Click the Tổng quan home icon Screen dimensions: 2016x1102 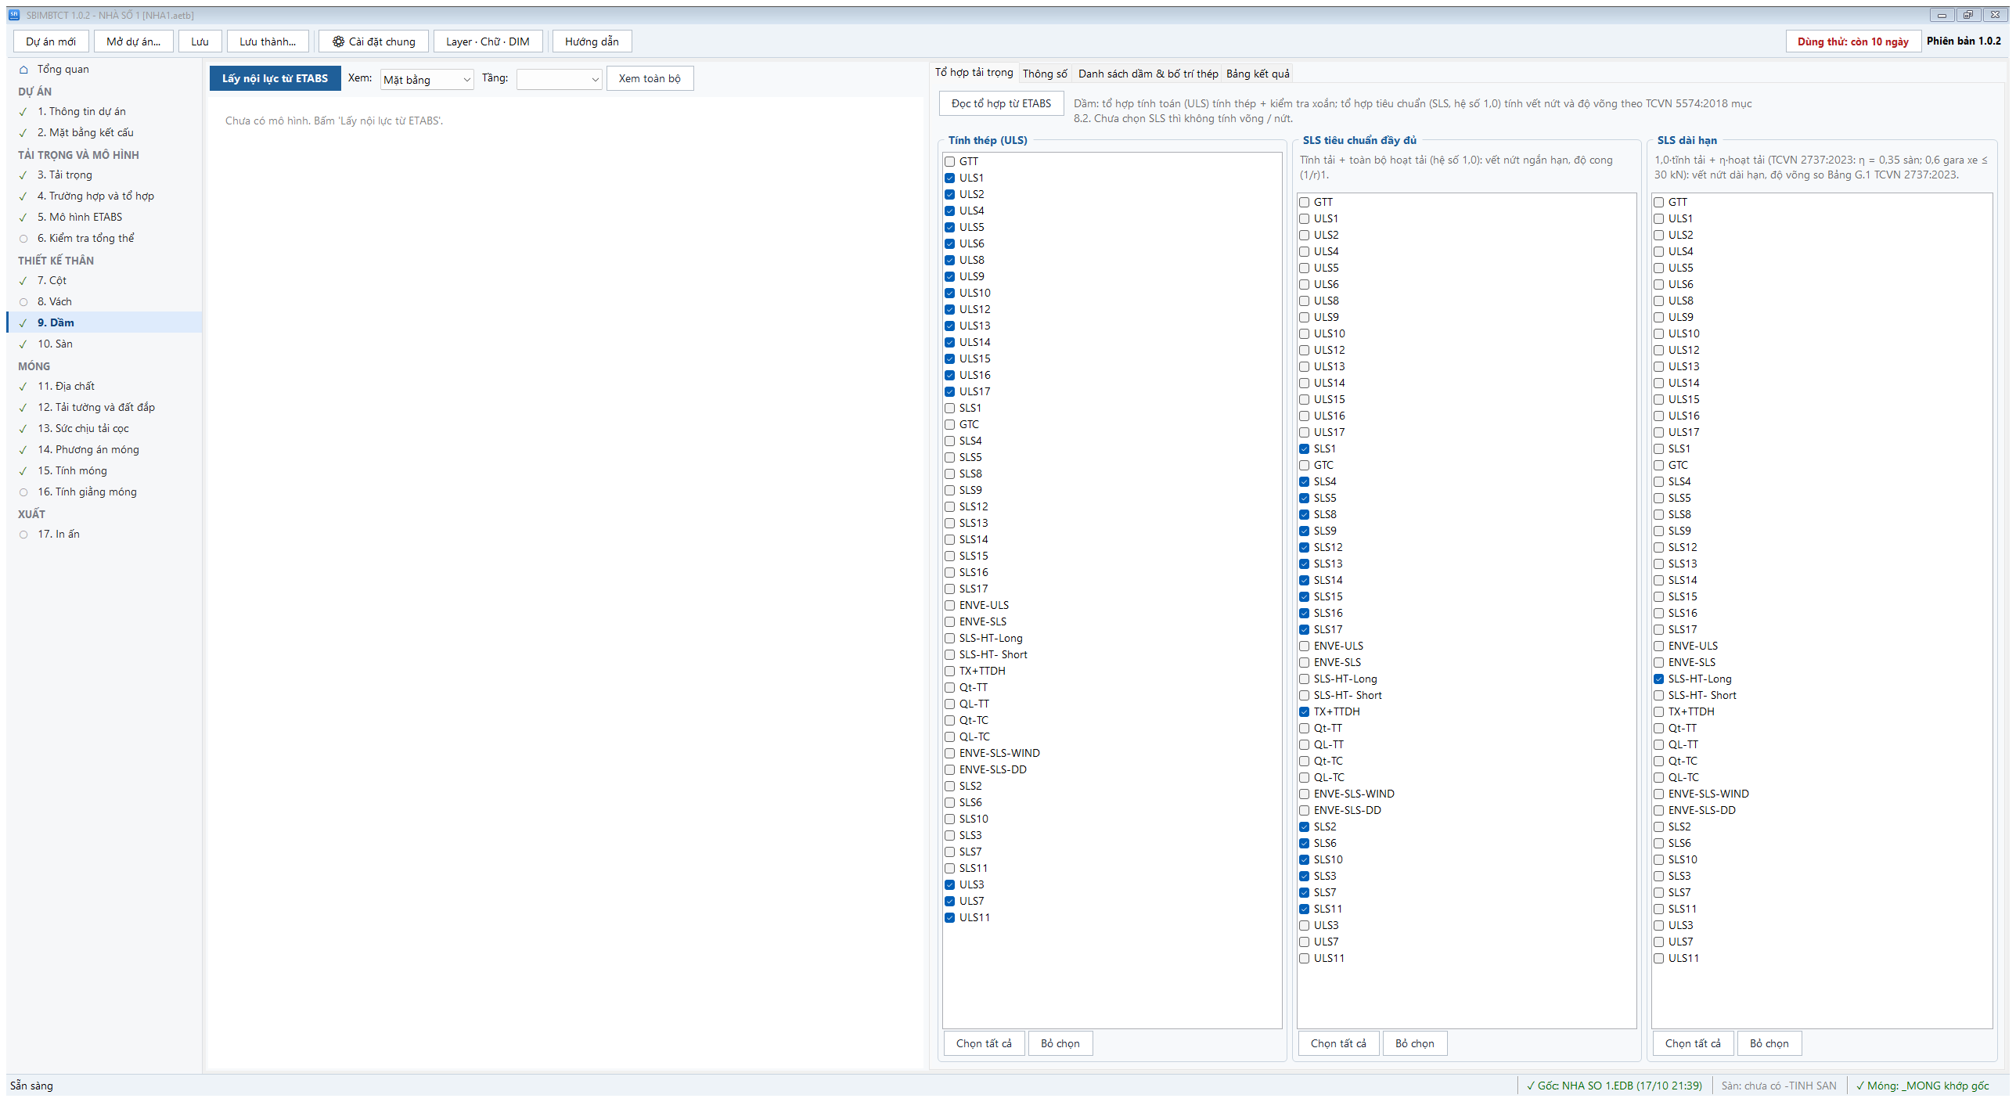pyautogui.click(x=23, y=70)
